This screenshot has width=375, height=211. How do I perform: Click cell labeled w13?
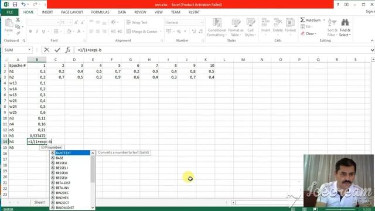18,83
